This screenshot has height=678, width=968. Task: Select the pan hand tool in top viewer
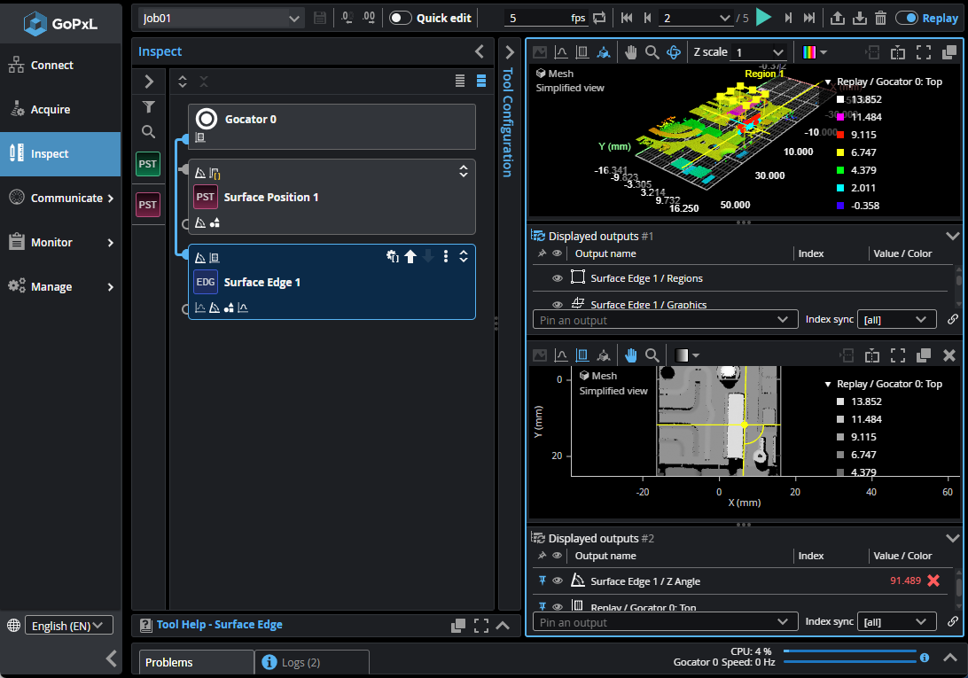point(630,52)
